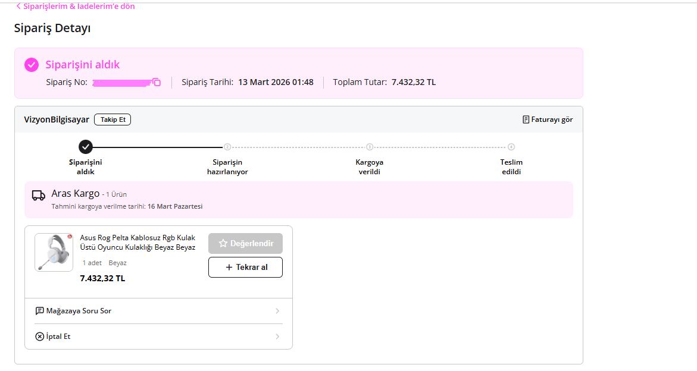Open Asus Rog Pelta Kablosuz product title

tap(138, 243)
